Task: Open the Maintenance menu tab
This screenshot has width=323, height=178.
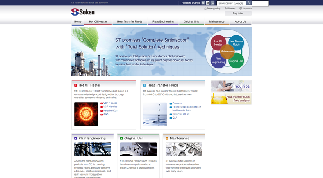Action: coord(217,22)
